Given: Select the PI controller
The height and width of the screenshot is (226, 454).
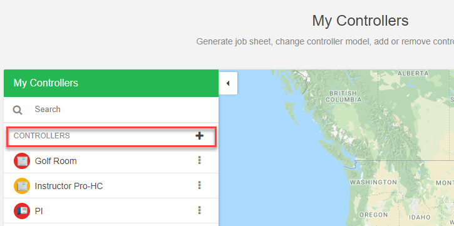Looking at the screenshot, I should [39, 211].
